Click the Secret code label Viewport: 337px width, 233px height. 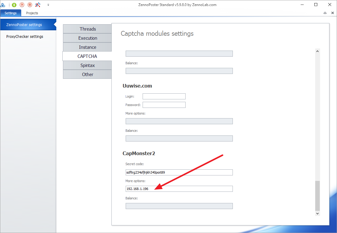(x=134, y=164)
